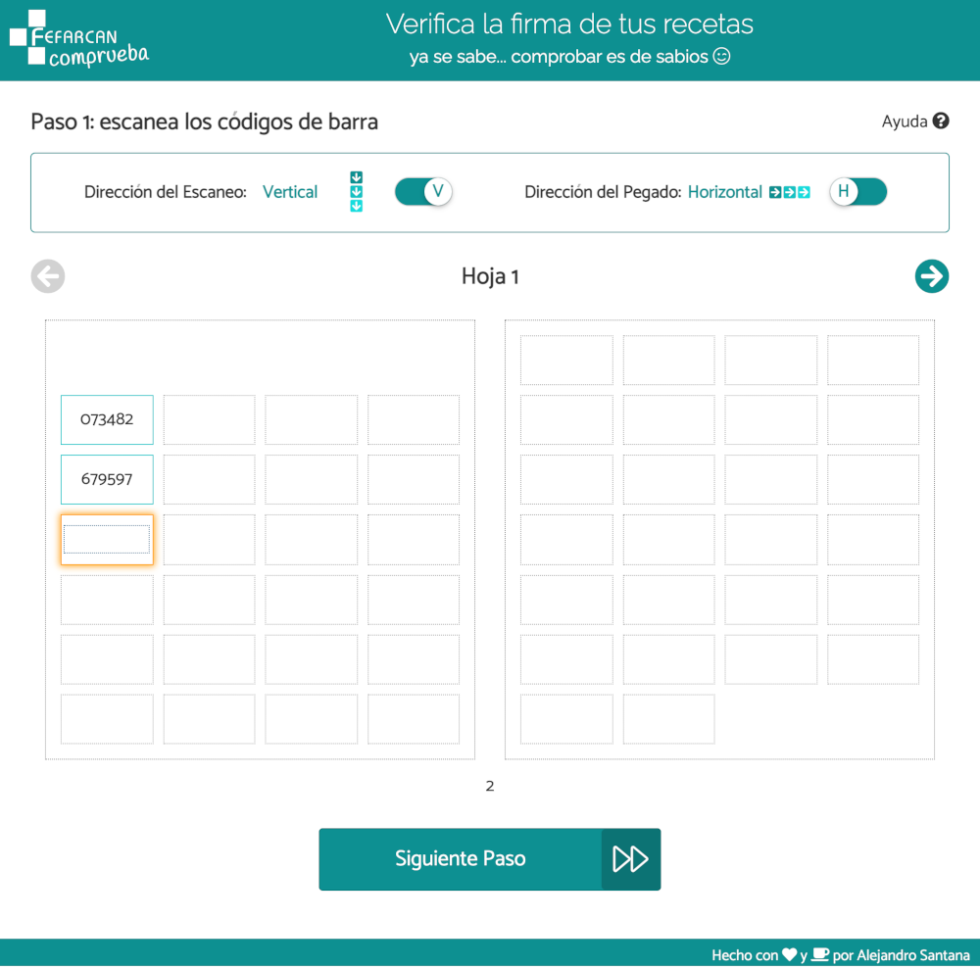
Task: Click the Vertical scan direction label
Action: [x=290, y=192]
